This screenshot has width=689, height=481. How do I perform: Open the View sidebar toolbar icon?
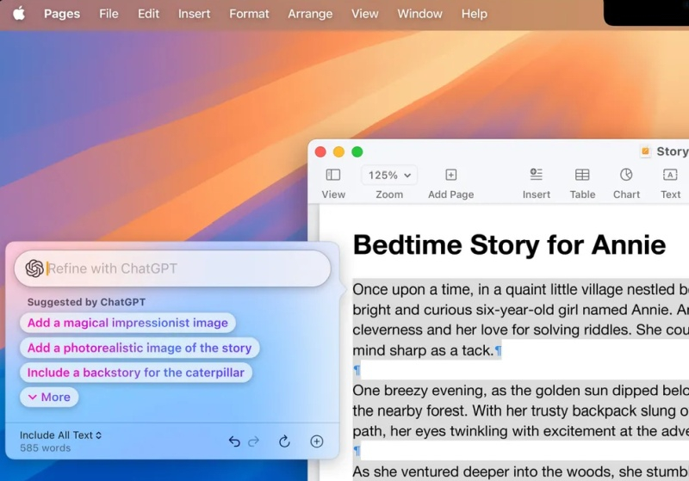(333, 175)
